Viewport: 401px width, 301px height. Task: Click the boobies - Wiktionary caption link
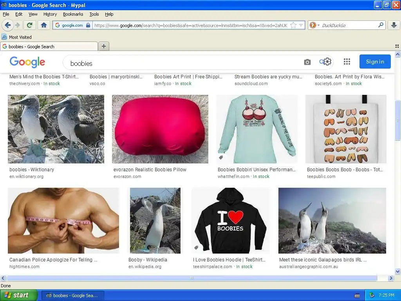(32, 169)
